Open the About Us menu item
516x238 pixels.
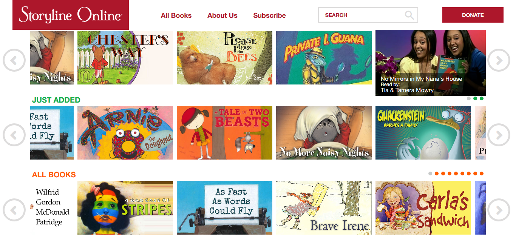[222, 15]
